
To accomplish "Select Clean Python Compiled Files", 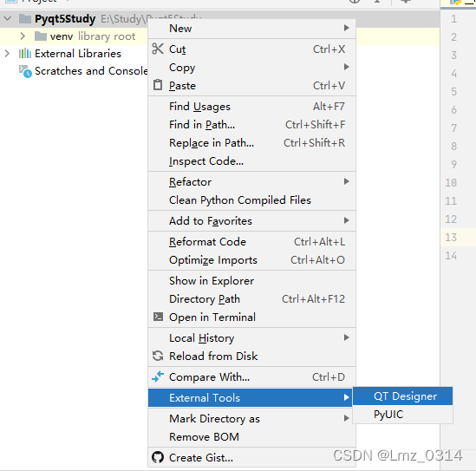I will [x=251, y=200].
